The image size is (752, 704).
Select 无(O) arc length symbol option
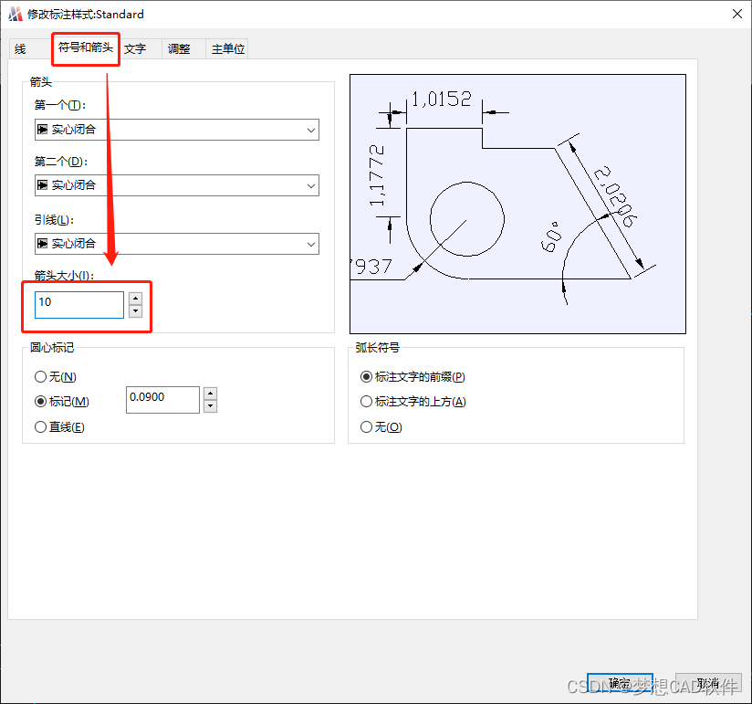click(x=381, y=426)
